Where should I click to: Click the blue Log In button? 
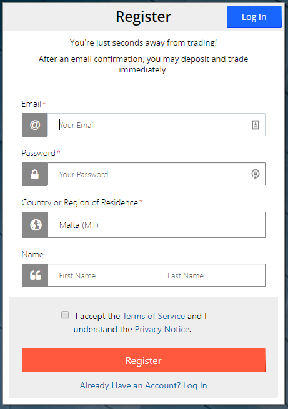point(254,17)
